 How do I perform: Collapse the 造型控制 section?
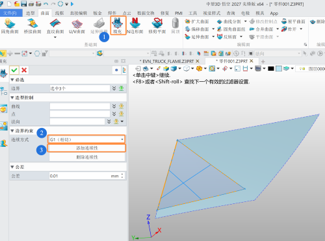point(12,97)
